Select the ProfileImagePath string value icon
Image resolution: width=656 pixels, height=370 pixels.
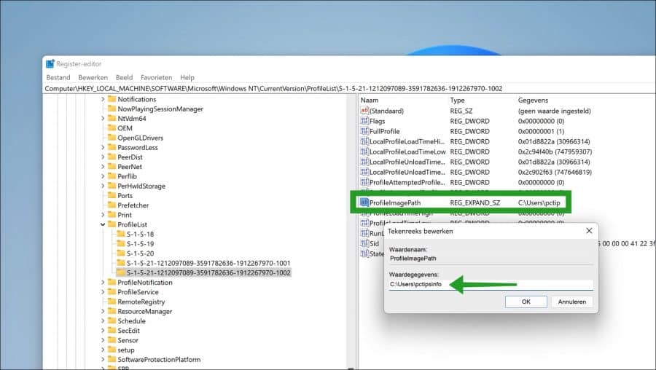364,202
